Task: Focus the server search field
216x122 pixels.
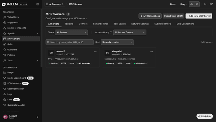Action: click(70, 42)
